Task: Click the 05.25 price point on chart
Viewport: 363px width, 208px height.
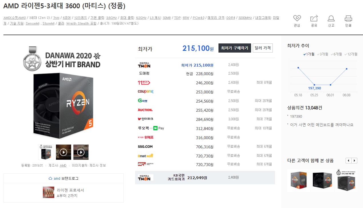Action: tap(314, 85)
